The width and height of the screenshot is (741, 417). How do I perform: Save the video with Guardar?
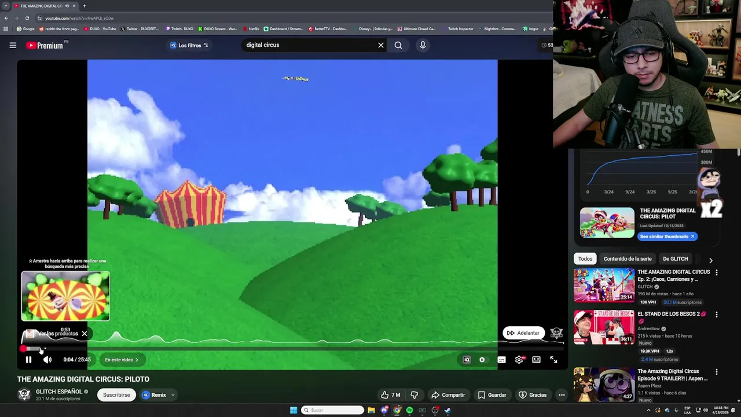click(x=492, y=395)
